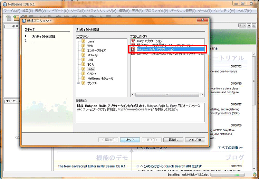Select the SOA category text
The image size is (259, 179).
[x=90, y=65]
